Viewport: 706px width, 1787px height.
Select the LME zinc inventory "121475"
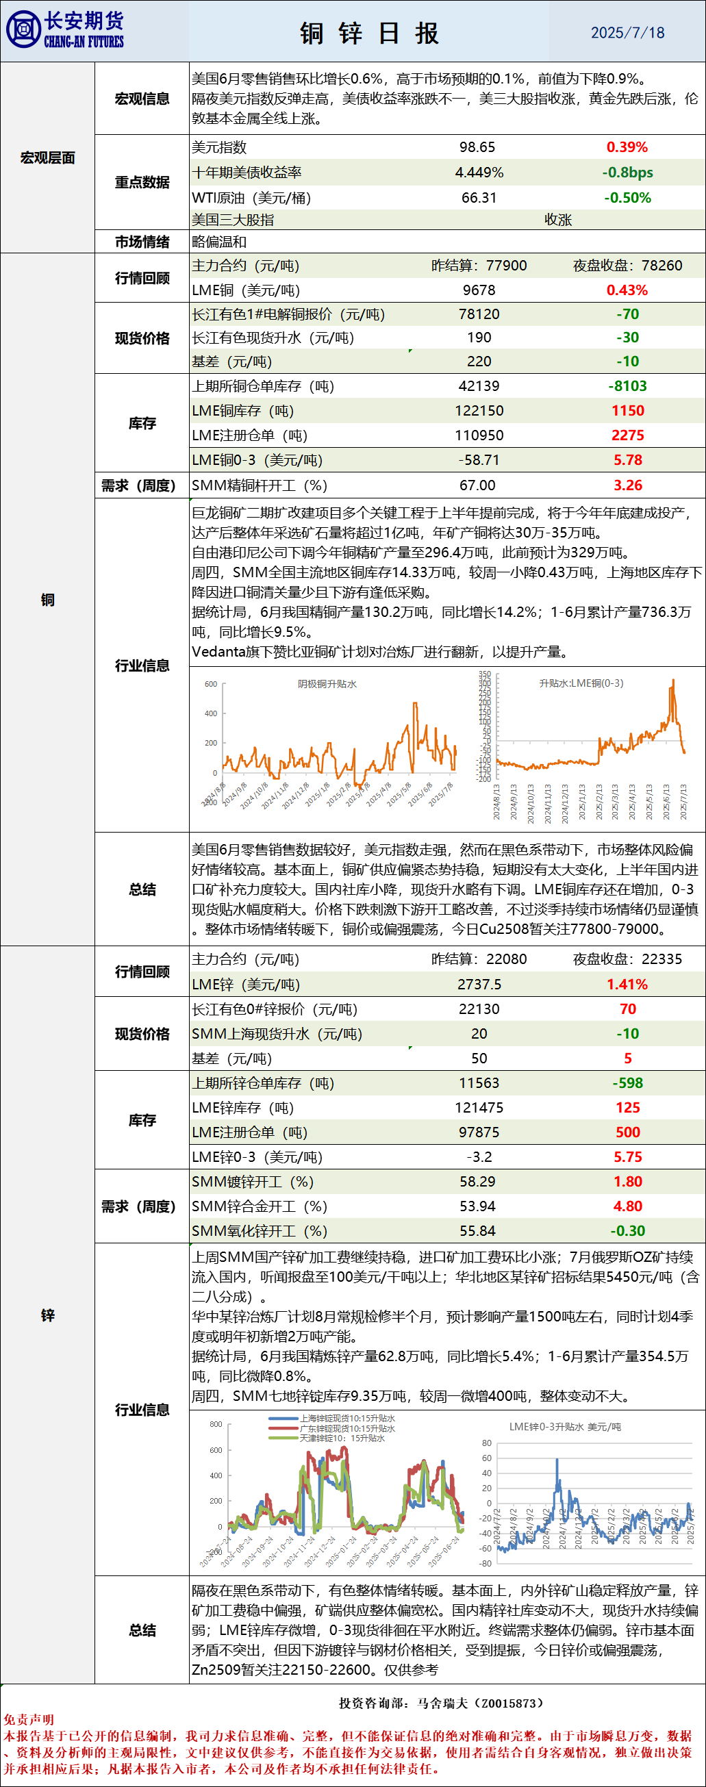479,1108
